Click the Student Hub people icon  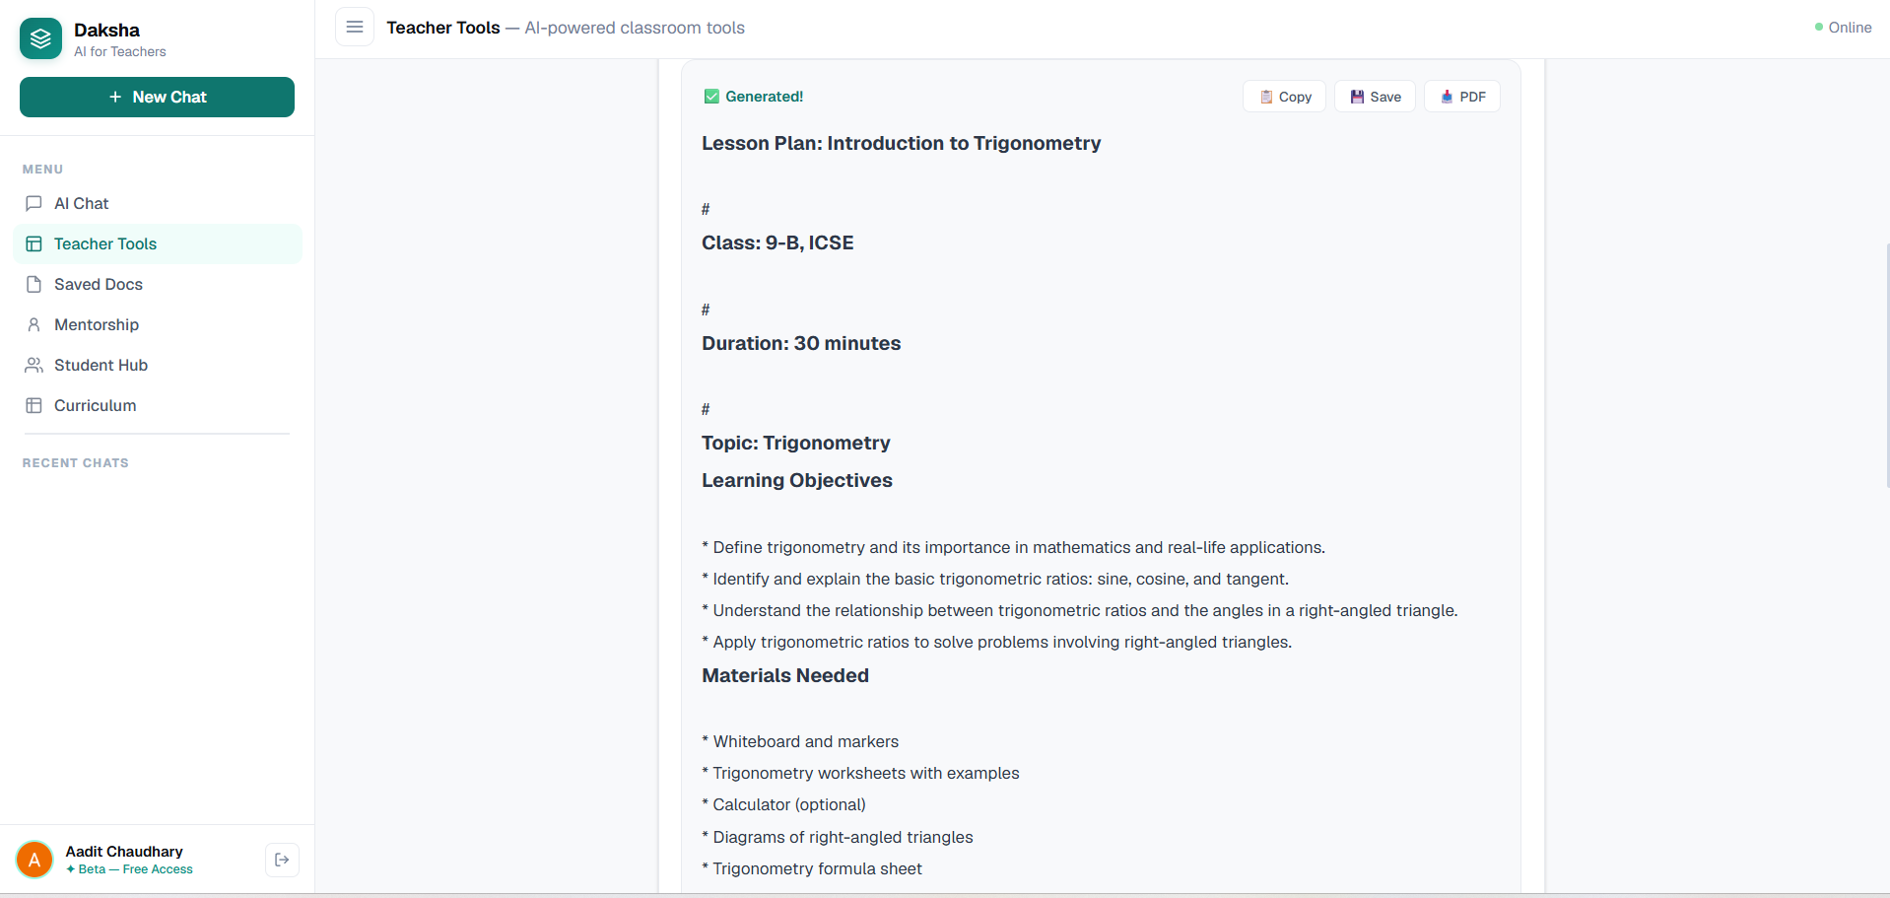[34, 365]
